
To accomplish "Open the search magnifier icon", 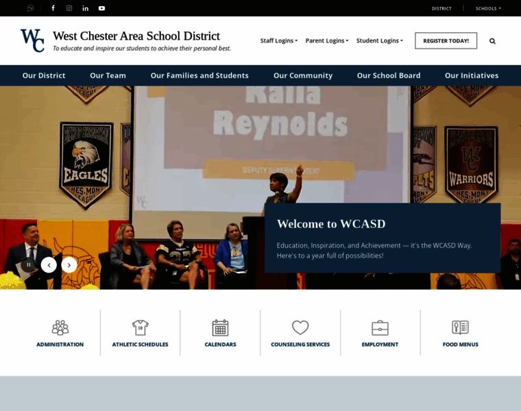I will 492,41.
